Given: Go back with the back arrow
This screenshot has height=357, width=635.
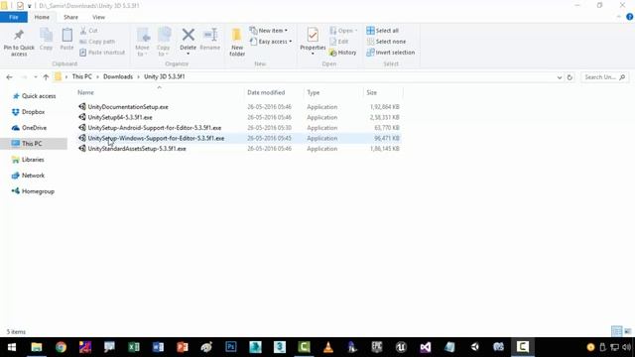Looking at the screenshot, I should pyautogui.click(x=9, y=77).
